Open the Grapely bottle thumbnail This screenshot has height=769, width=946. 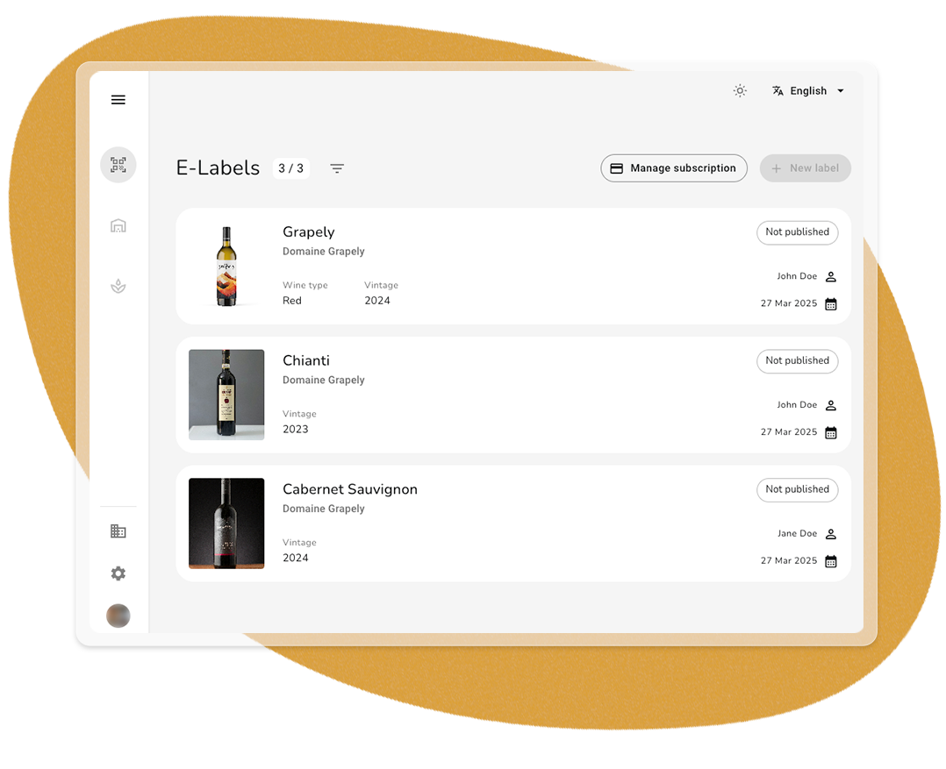tap(226, 267)
